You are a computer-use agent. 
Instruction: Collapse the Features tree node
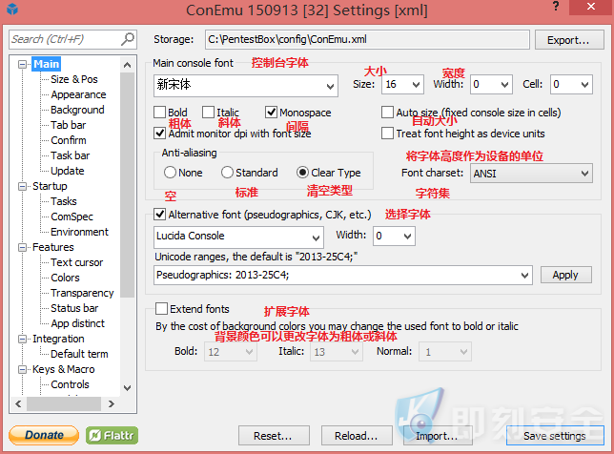click(x=23, y=247)
